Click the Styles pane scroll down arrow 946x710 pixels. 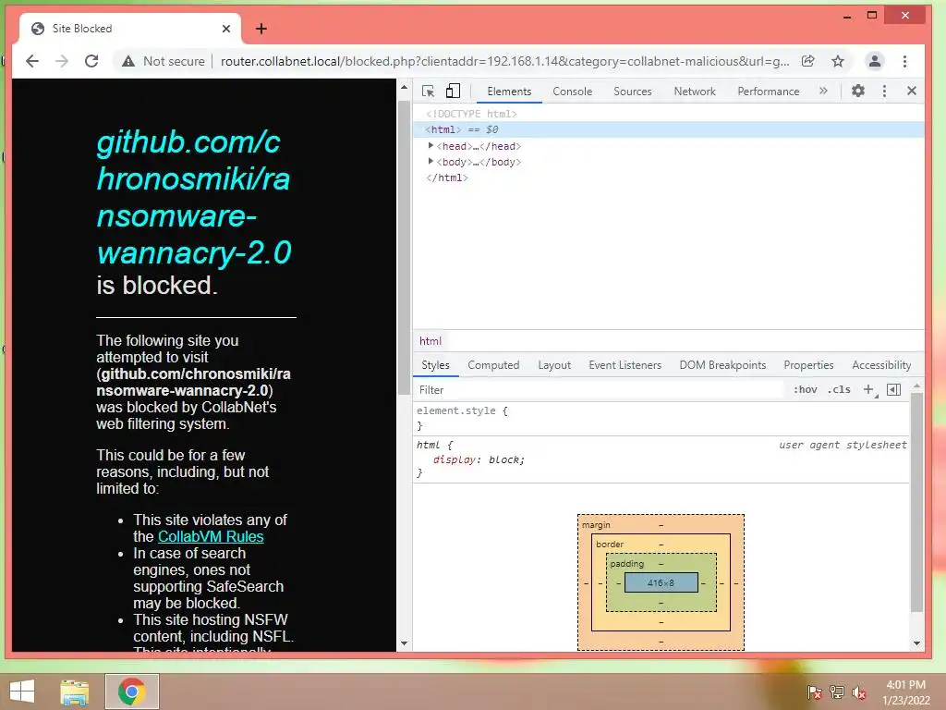coord(916,643)
